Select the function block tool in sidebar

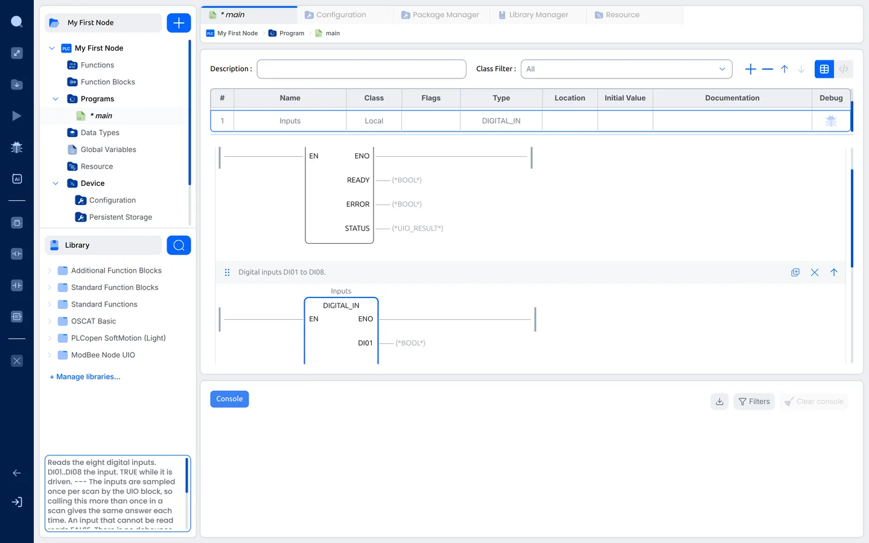17,223
